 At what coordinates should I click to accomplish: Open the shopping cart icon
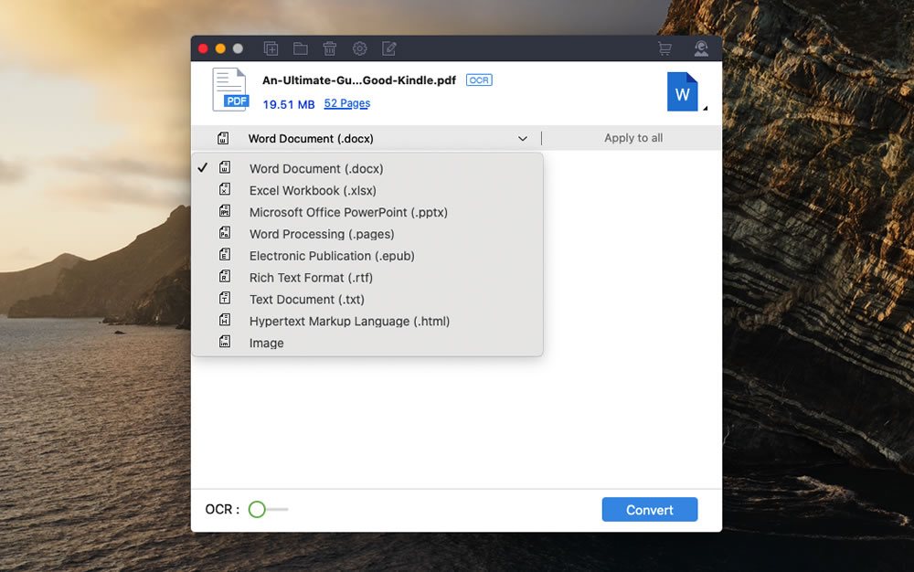coord(664,49)
